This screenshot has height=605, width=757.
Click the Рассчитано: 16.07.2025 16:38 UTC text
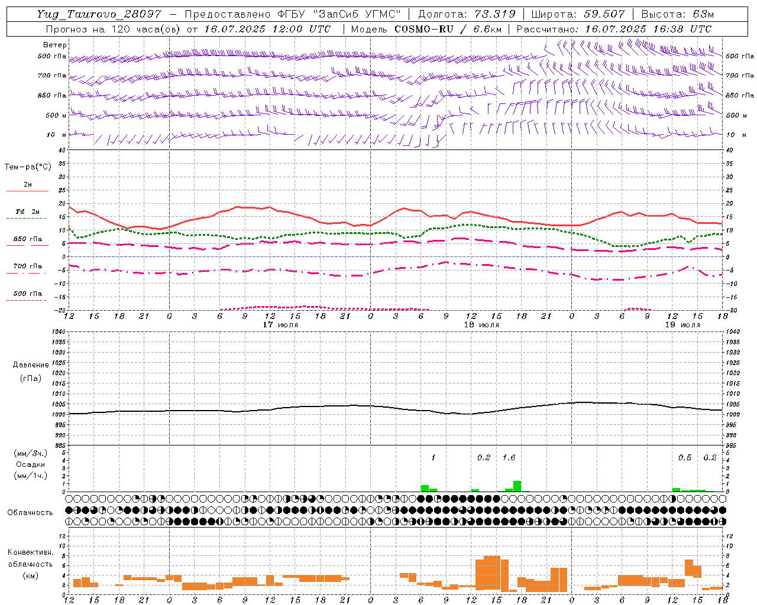(614, 29)
